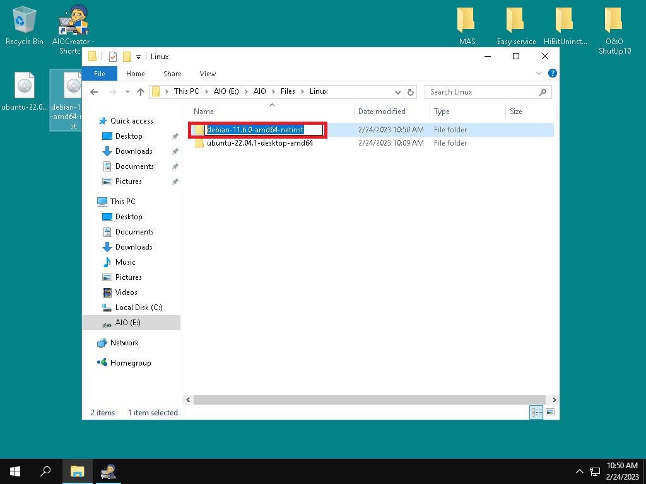Sort by Date modified column header

pyautogui.click(x=382, y=112)
